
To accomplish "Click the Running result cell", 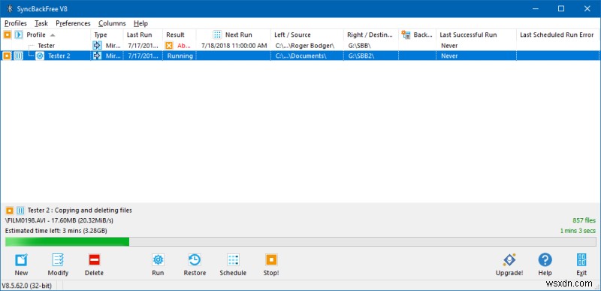I will (x=180, y=56).
